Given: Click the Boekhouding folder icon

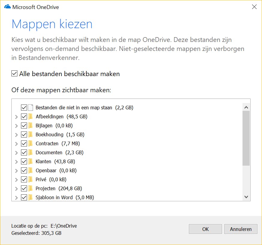Looking at the screenshot, I should point(30,134).
